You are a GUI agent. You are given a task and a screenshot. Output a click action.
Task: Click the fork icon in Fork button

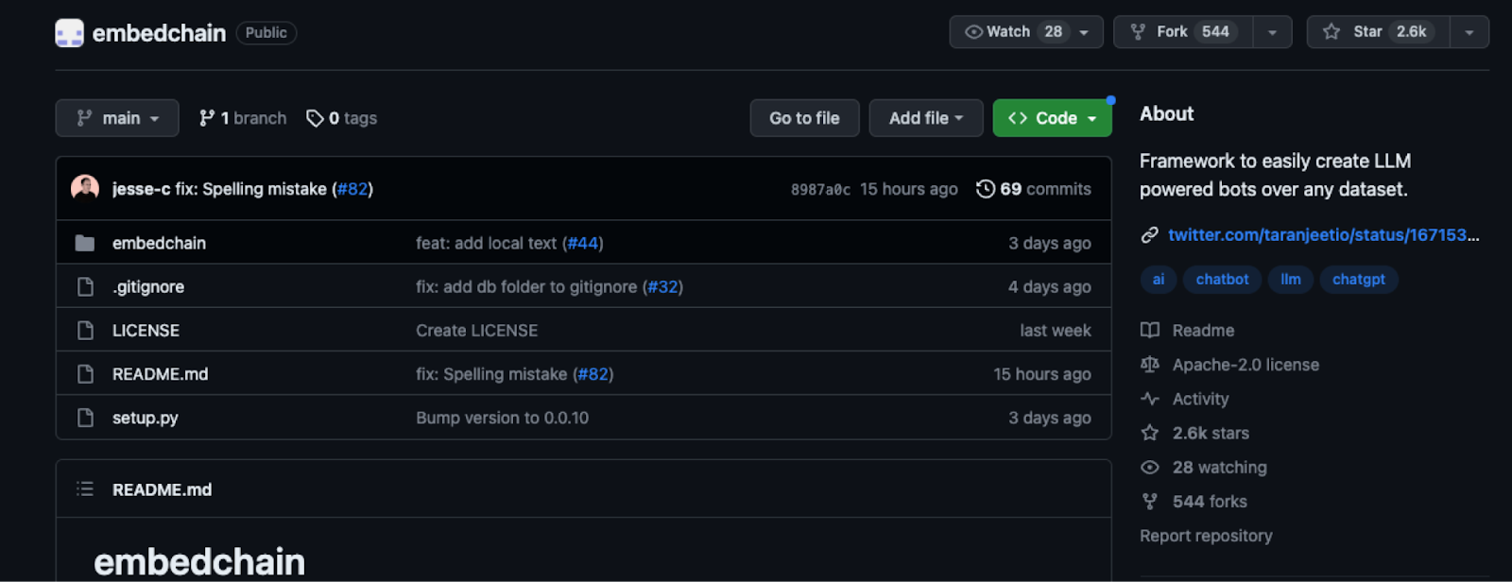[x=1139, y=32]
